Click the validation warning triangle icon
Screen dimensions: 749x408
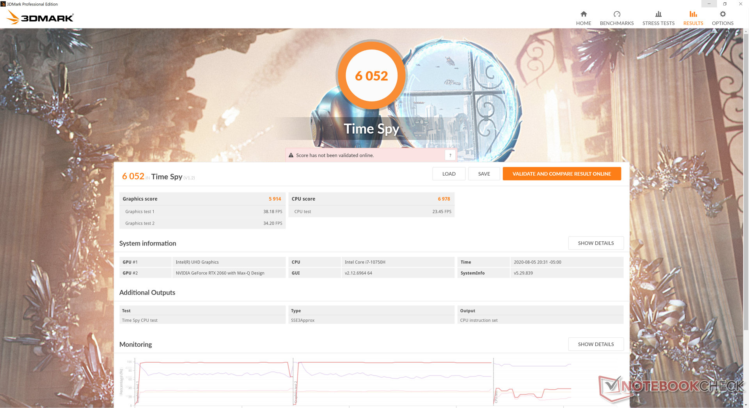(291, 155)
